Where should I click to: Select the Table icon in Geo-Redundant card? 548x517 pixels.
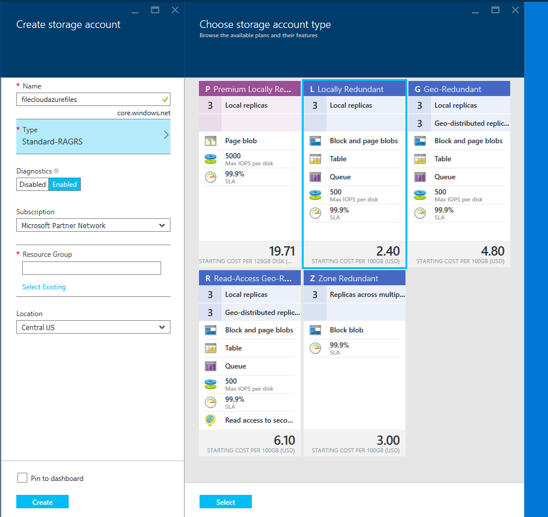[420, 158]
